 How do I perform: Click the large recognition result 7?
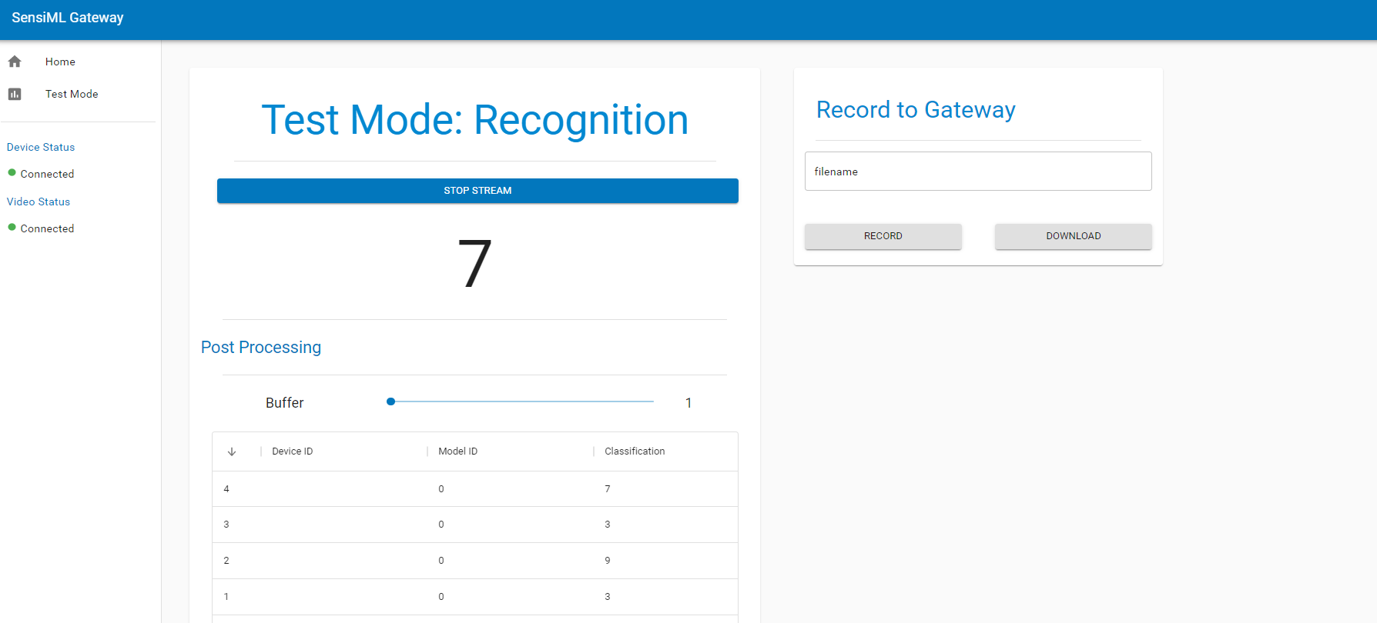pyautogui.click(x=474, y=264)
